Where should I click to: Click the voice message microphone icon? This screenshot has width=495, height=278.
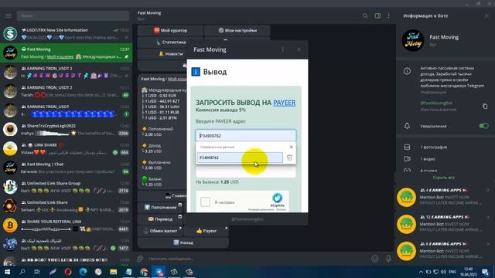(388, 259)
